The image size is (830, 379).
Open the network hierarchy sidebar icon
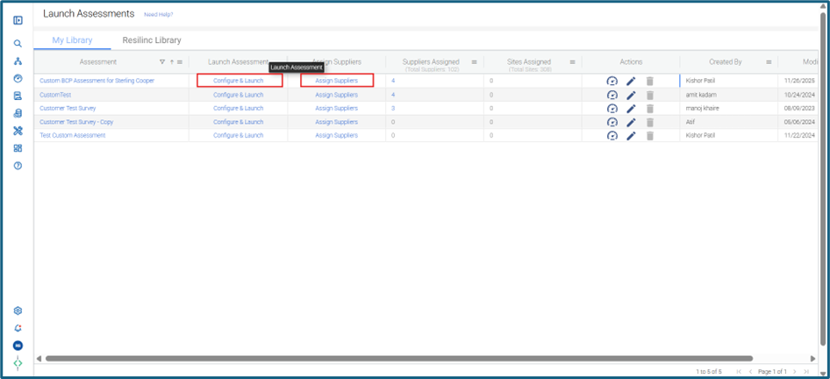coord(18,61)
